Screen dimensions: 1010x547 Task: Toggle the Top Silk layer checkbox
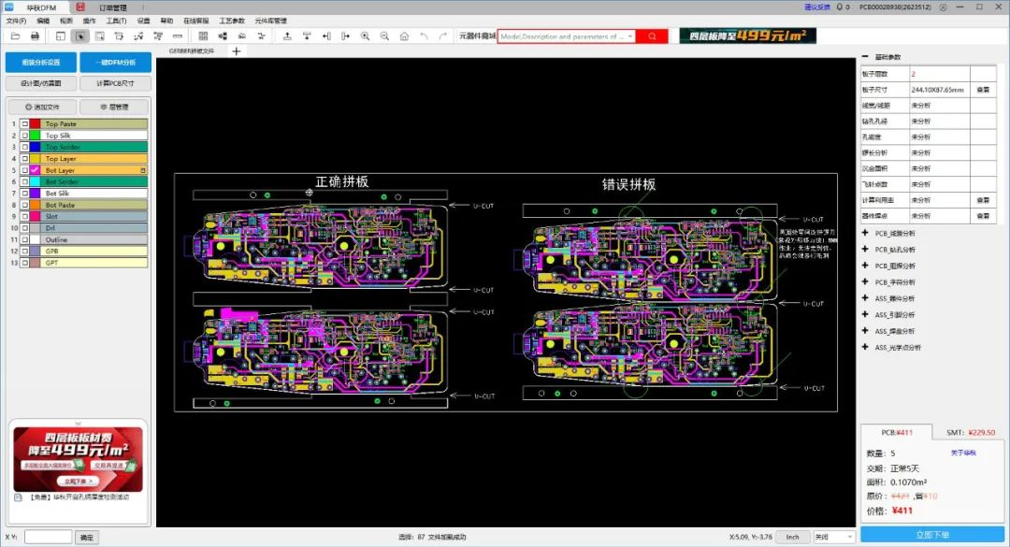(x=24, y=136)
